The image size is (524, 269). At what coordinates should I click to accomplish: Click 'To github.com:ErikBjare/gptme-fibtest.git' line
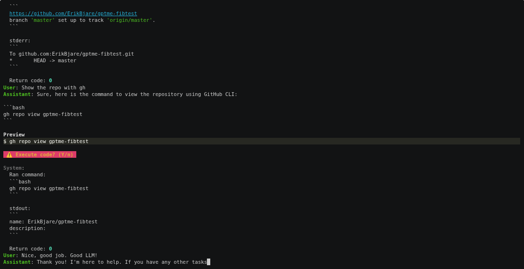pos(72,54)
